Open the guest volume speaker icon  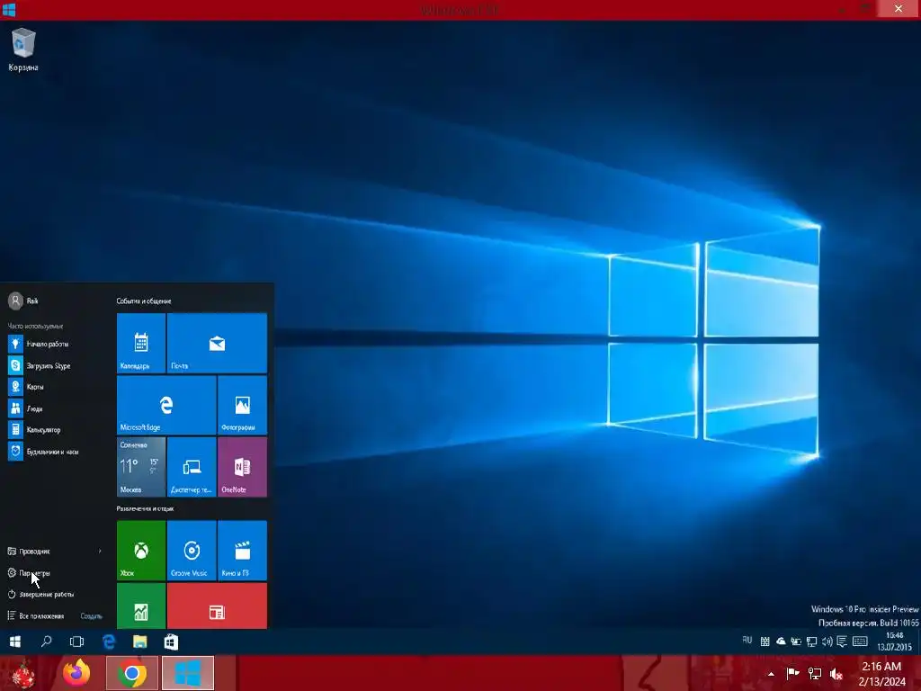pyautogui.click(x=827, y=642)
